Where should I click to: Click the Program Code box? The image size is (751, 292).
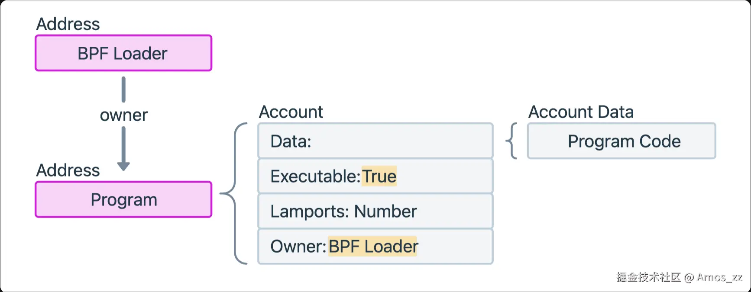click(622, 141)
